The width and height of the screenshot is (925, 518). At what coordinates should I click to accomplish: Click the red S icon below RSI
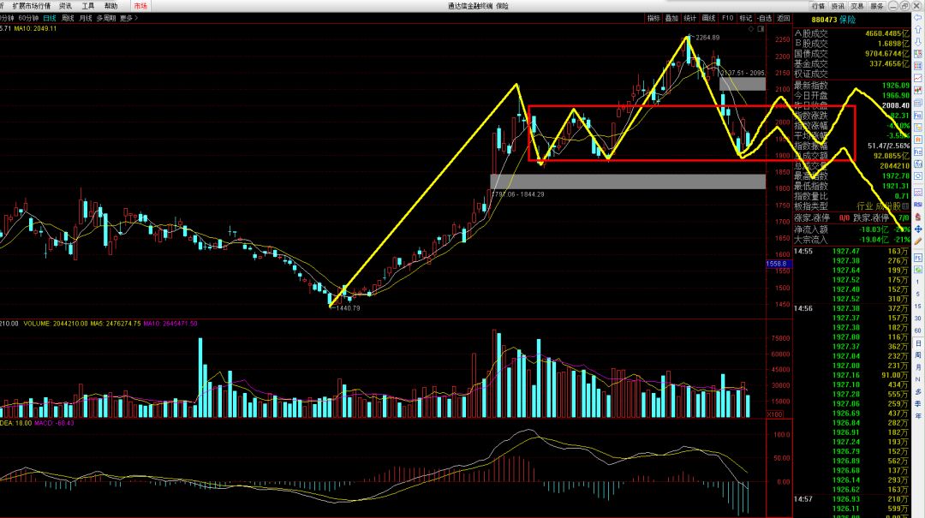918,217
